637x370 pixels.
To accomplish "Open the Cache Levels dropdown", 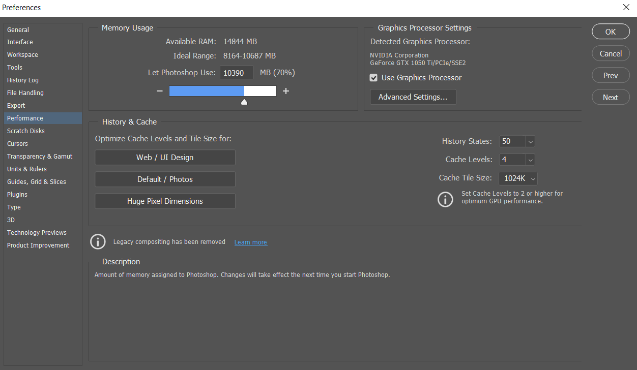I will click(530, 160).
